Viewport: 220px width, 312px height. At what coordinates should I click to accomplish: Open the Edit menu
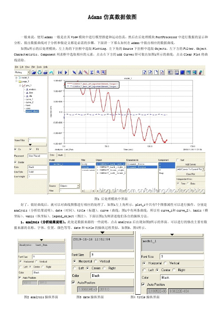pos(21,67)
